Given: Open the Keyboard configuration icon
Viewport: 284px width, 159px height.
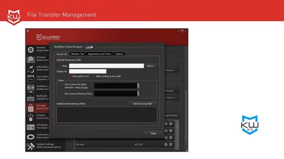Looking at the screenshot, I should (x=31, y=98).
